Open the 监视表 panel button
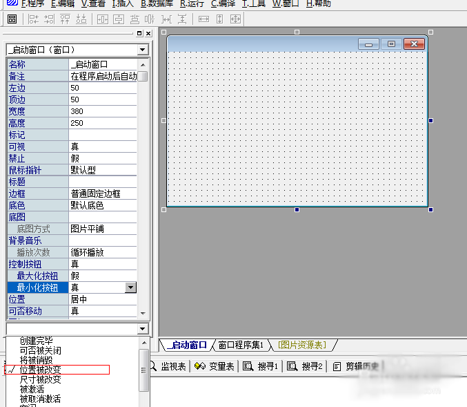This screenshot has height=407, width=467. [x=168, y=366]
